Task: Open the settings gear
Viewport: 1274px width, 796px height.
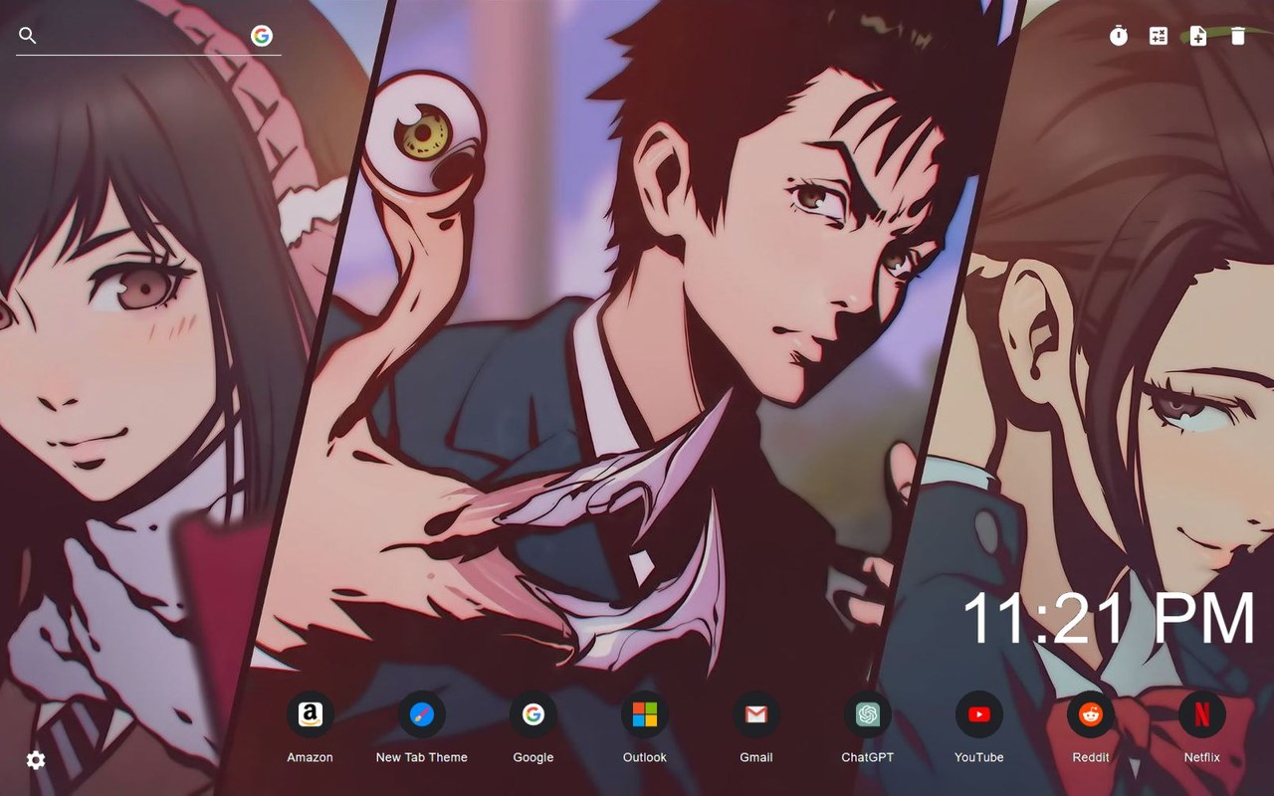Action: point(36,760)
